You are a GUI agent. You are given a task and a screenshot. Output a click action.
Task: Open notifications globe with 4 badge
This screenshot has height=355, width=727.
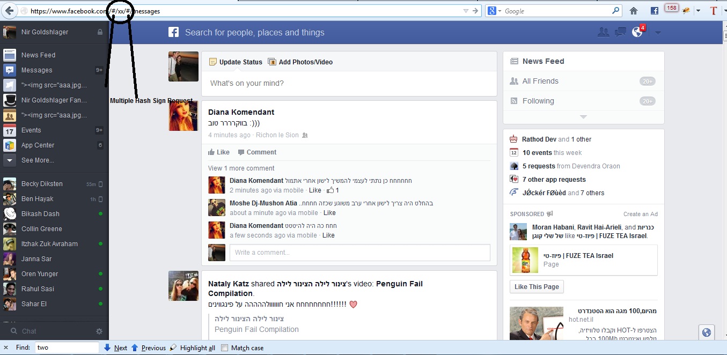[x=638, y=32]
